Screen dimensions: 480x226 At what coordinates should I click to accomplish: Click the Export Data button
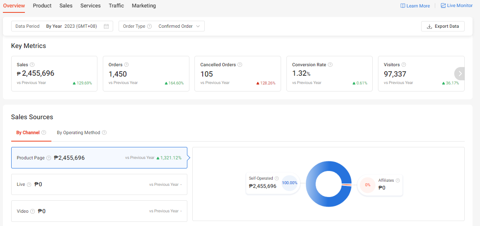[x=443, y=26]
